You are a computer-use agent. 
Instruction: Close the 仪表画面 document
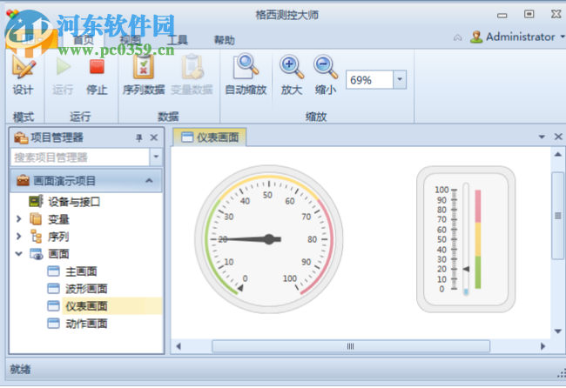(558, 137)
